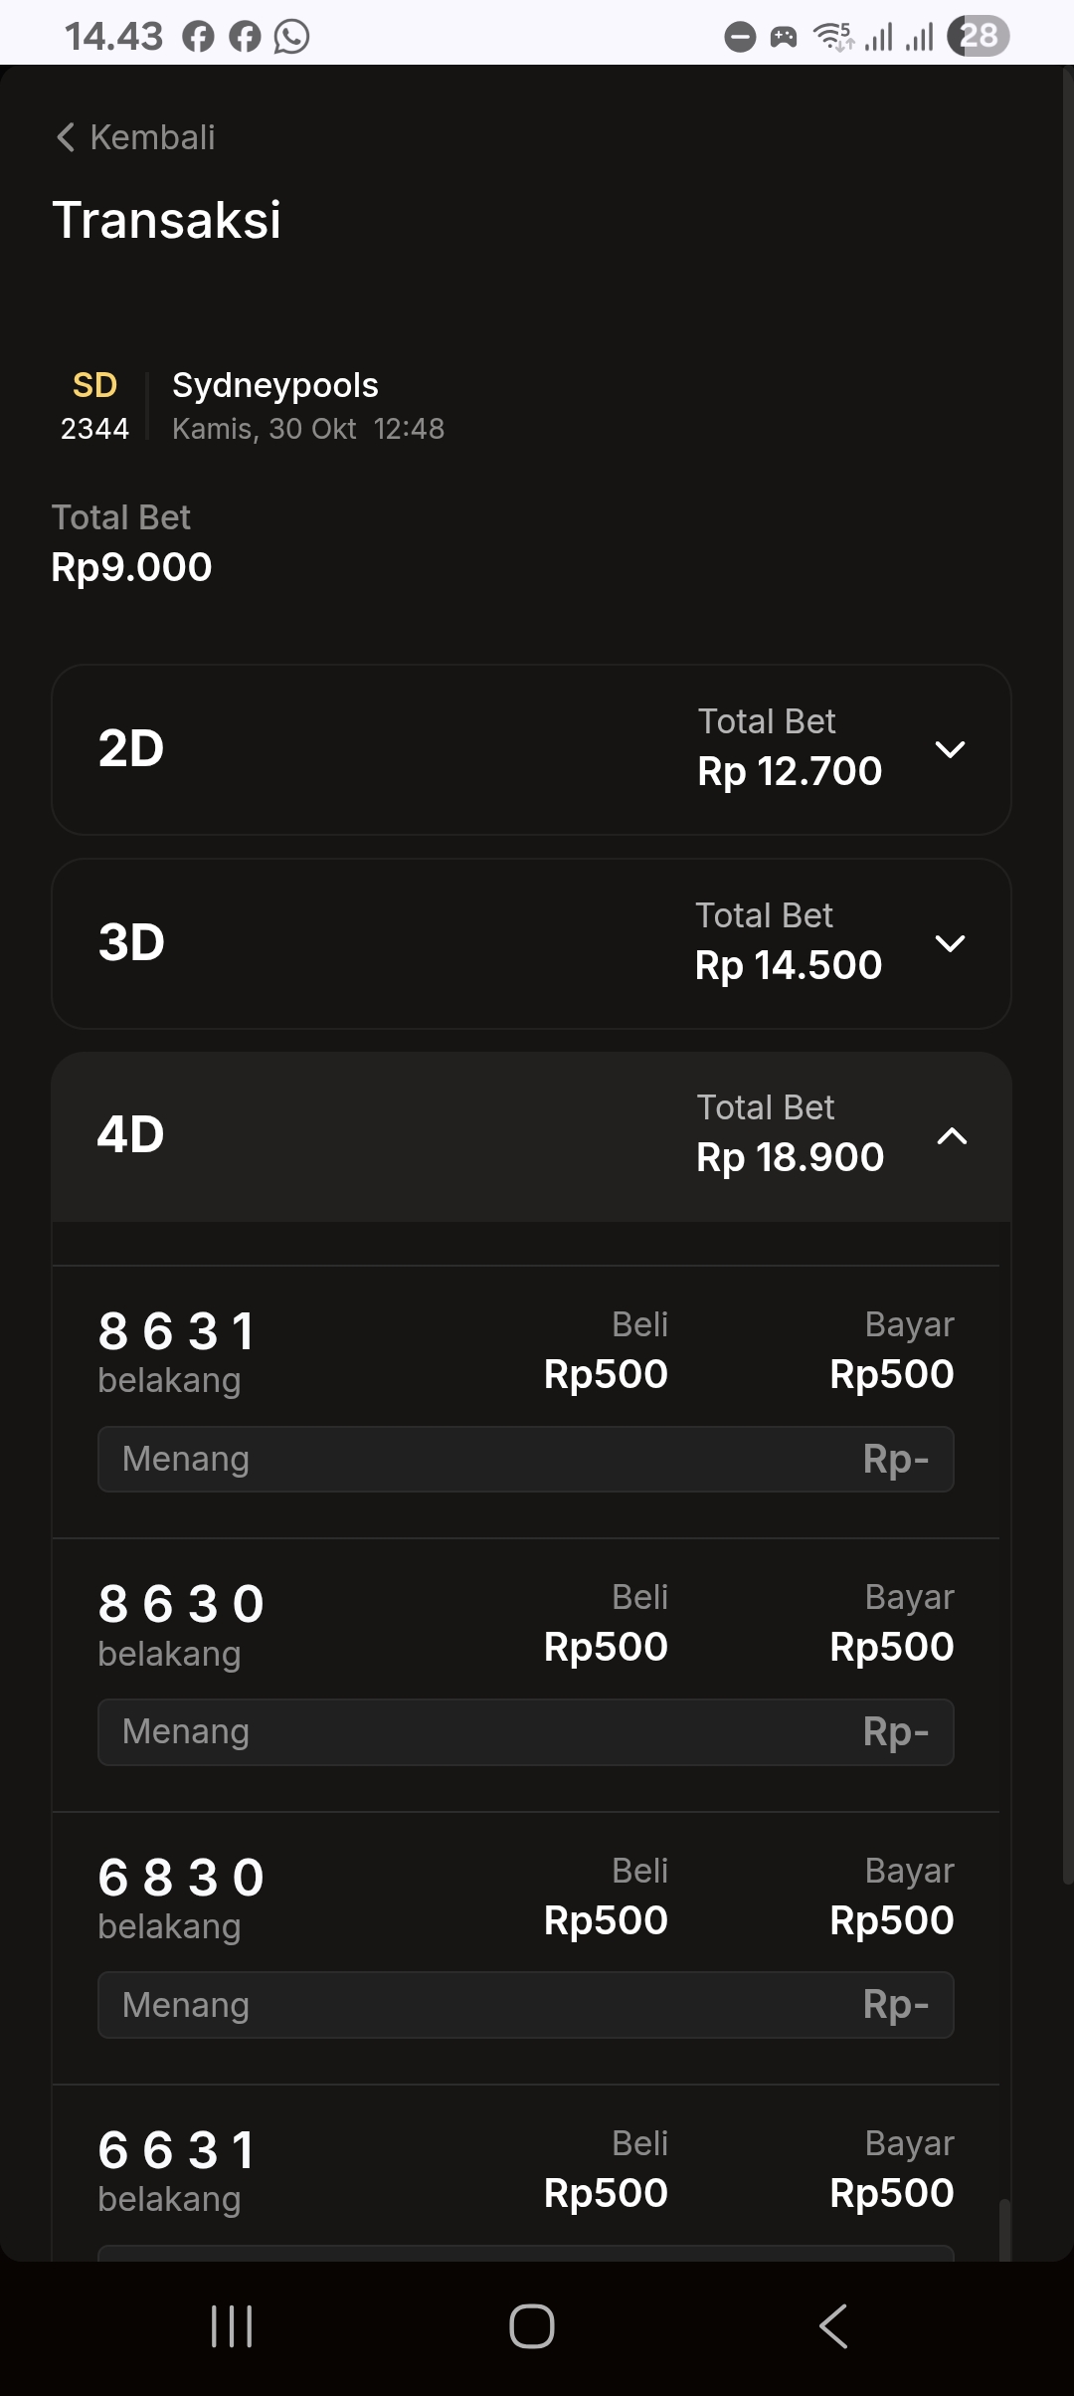Tap the first Facebook notification icon
The width and height of the screenshot is (1074, 2396).
[x=198, y=37]
